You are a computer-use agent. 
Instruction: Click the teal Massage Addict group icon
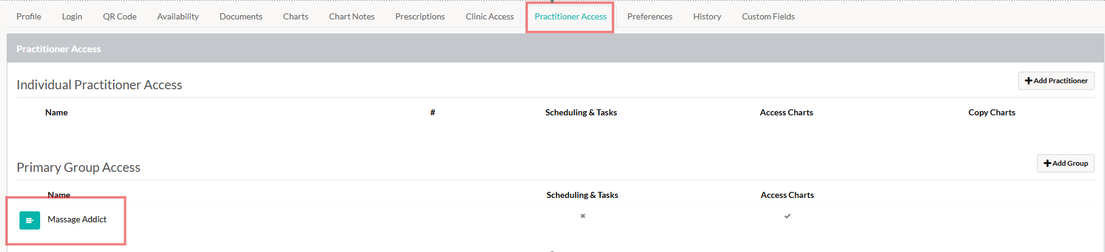(x=29, y=220)
